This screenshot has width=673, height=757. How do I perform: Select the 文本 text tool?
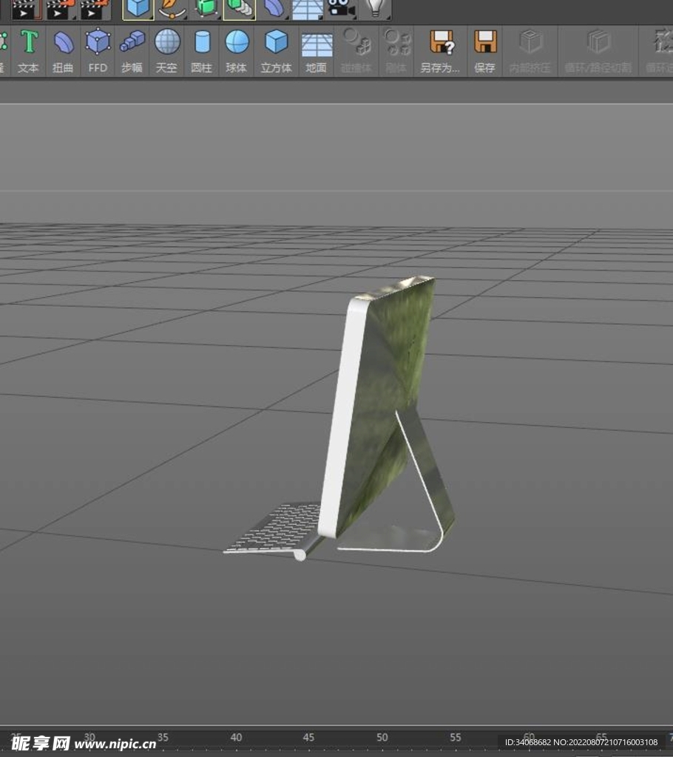pyautogui.click(x=28, y=49)
